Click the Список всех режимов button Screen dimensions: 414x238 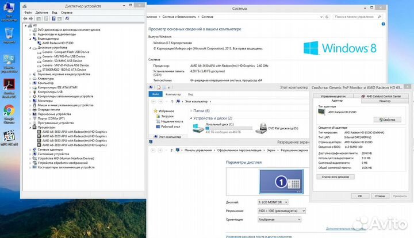[x=335, y=177]
